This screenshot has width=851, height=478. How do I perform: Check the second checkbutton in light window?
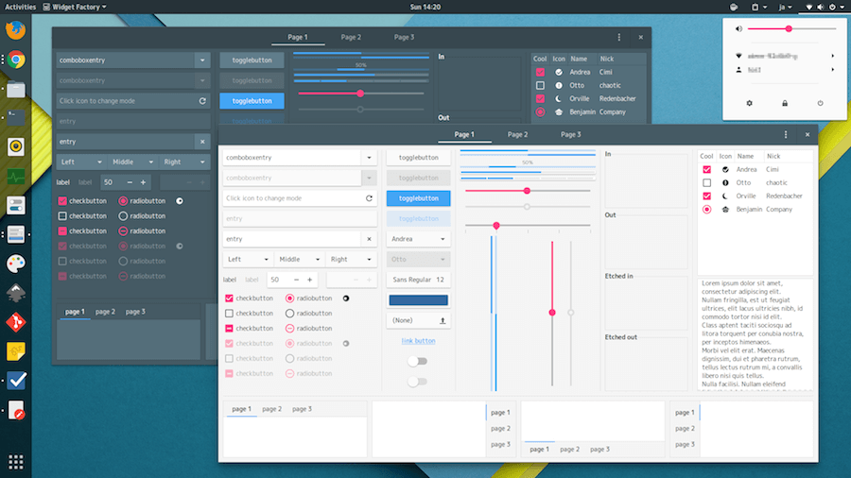229,314
